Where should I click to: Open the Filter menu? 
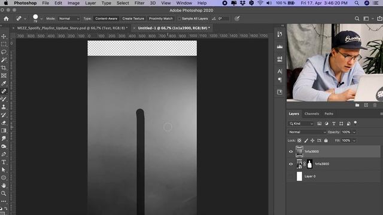click(x=139, y=3)
